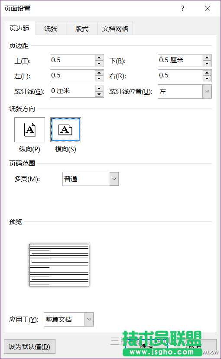
Task: Switch to the 纸张 tab
Action: click(x=51, y=29)
